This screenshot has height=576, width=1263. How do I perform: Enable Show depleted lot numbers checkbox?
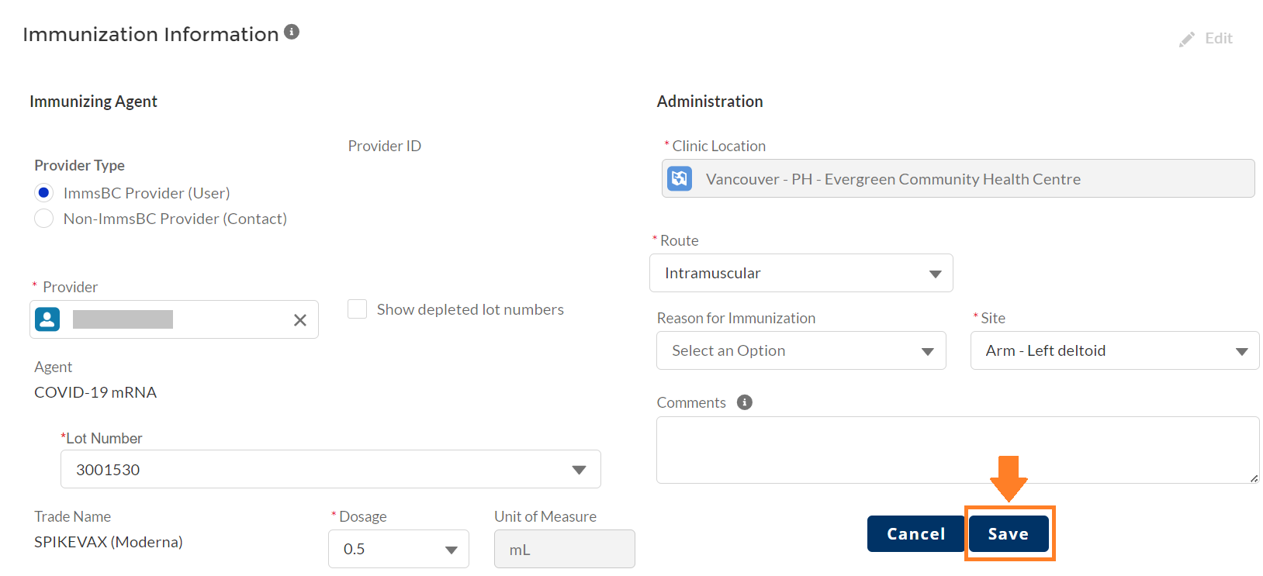(357, 309)
